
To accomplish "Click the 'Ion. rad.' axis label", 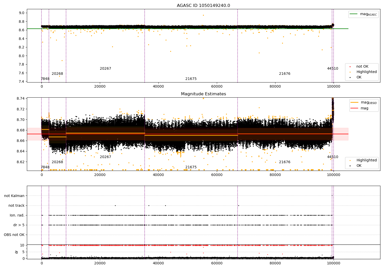I will pos(17,215).
